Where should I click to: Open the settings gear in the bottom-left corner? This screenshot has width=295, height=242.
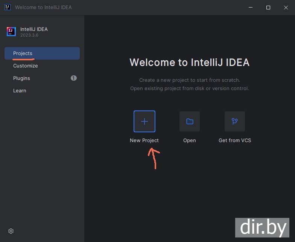(11, 231)
